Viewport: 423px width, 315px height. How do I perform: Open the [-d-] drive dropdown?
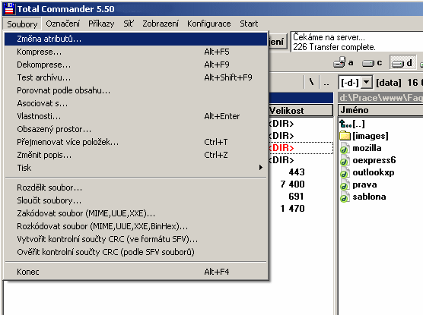tap(367, 82)
